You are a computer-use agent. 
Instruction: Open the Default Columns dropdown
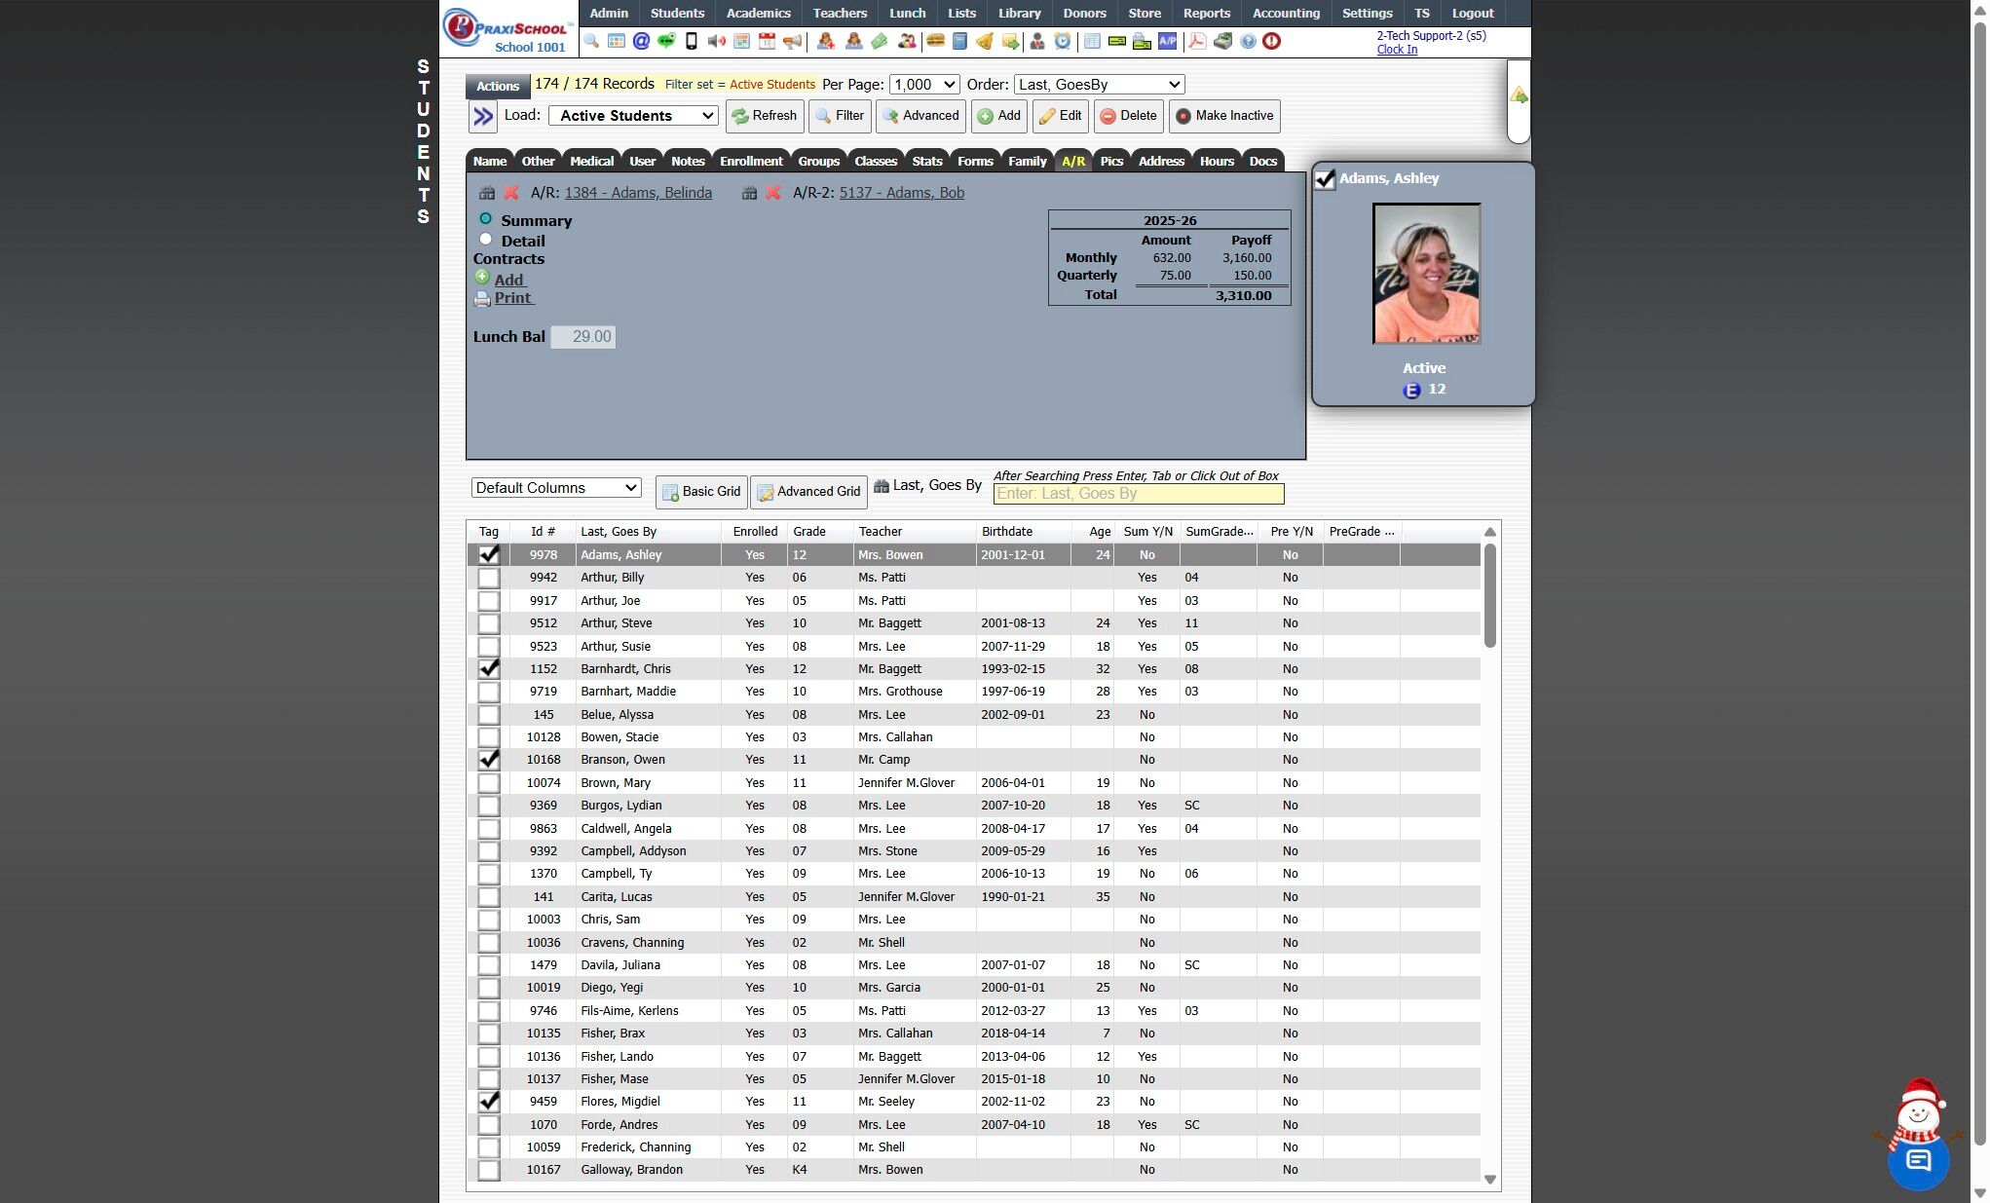[556, 488]
